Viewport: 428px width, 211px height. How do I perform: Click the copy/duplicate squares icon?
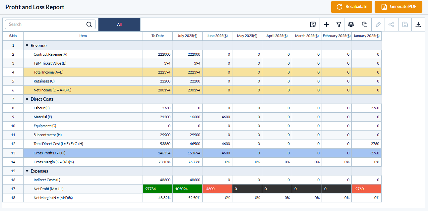click(364, 25)
